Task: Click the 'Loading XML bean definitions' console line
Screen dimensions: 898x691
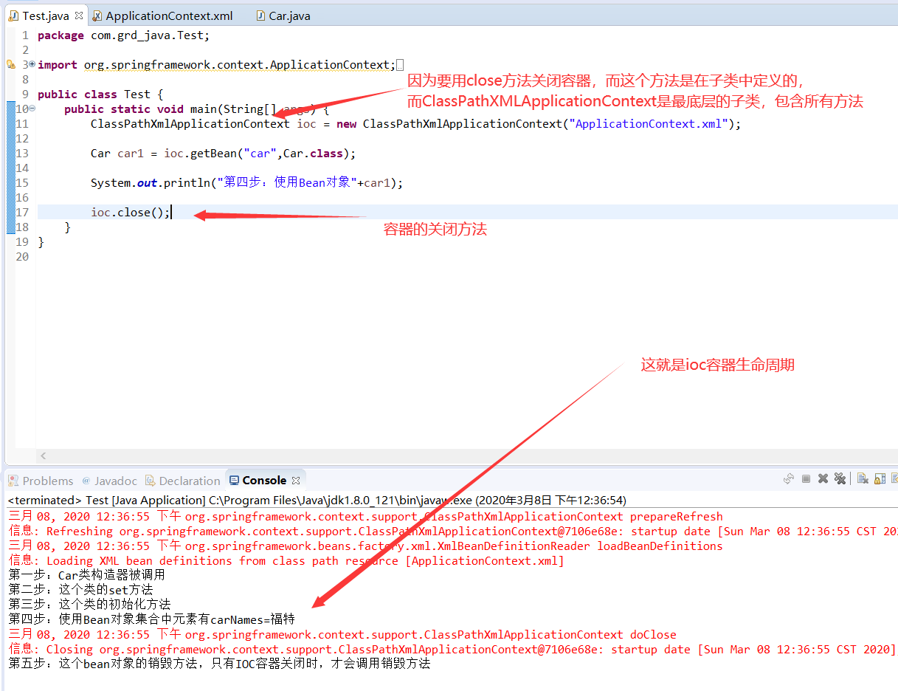Action: pyautogui.click(x=286, y=561)
